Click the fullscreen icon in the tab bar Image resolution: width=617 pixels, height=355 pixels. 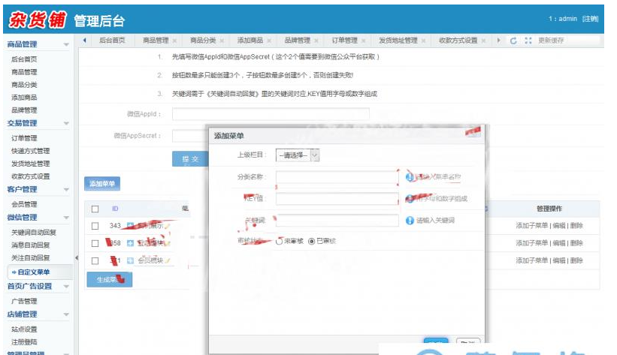(x=528, y=41)
